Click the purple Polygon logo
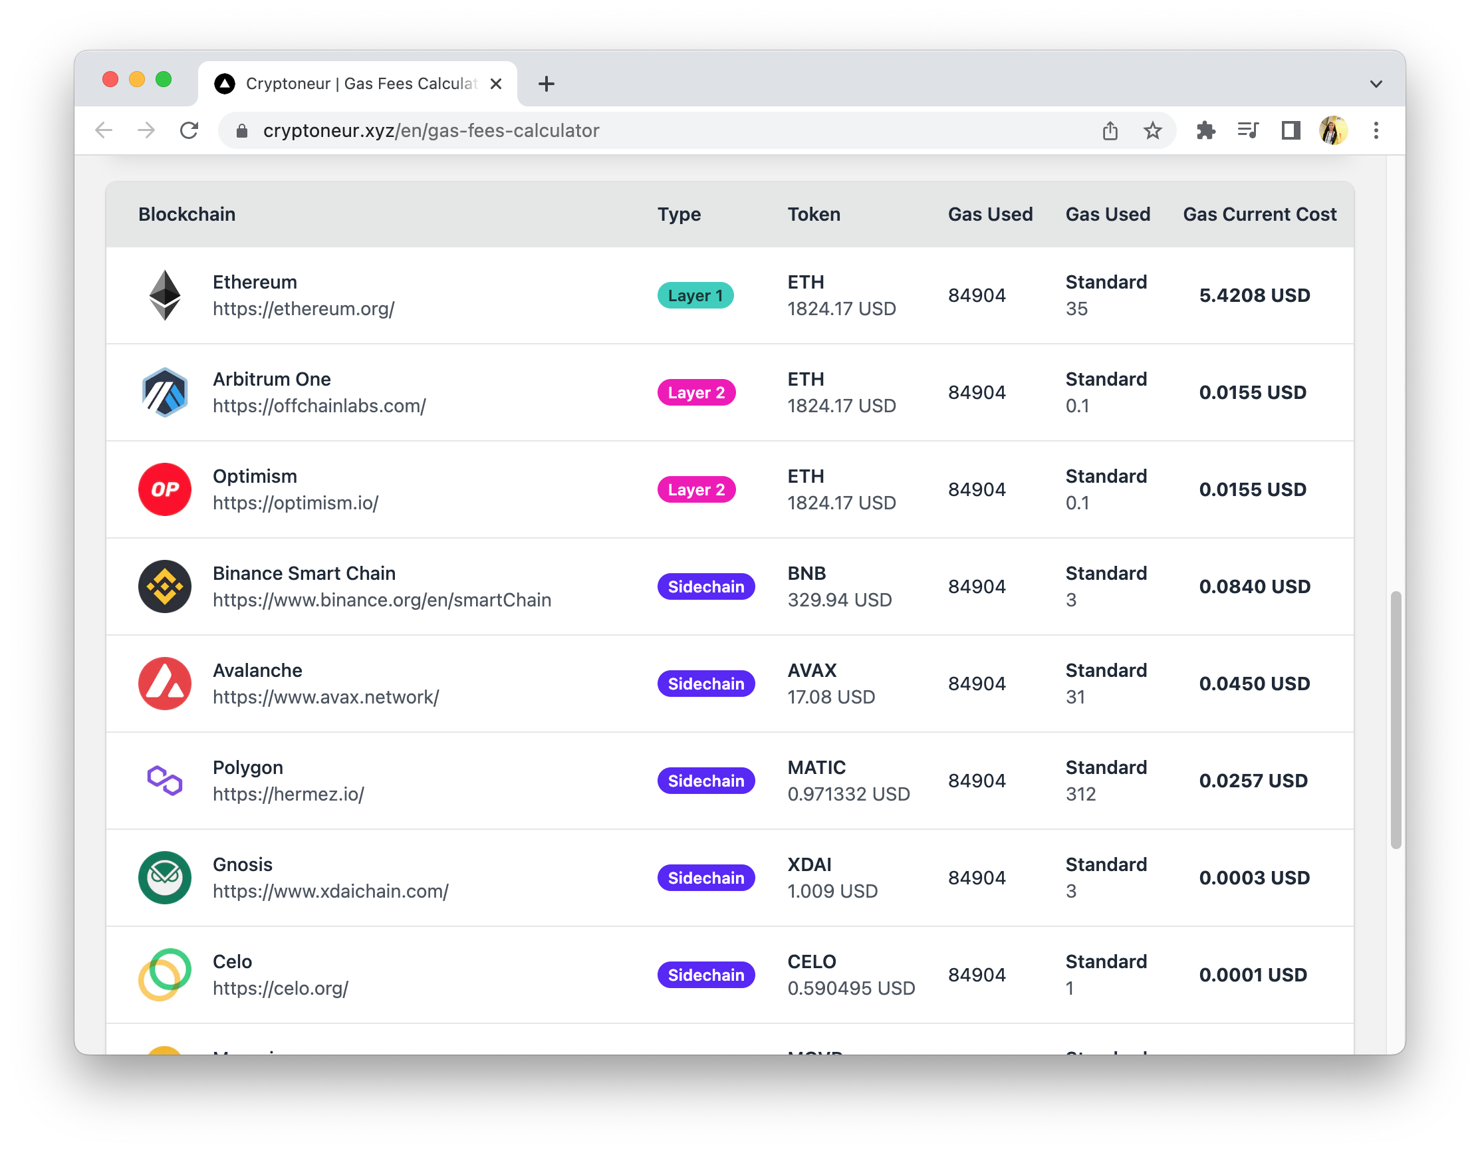 165,780
